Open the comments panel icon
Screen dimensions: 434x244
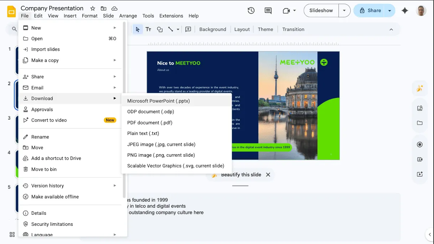pyautogui.click(x=268, y=11)
